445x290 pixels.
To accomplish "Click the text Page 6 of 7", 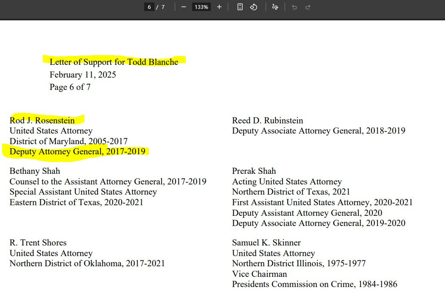I will point(70,87).
